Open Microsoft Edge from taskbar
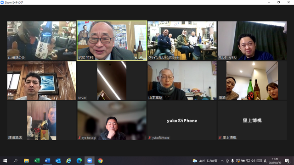This screenshot has height=165, width=294. point(79,161)
